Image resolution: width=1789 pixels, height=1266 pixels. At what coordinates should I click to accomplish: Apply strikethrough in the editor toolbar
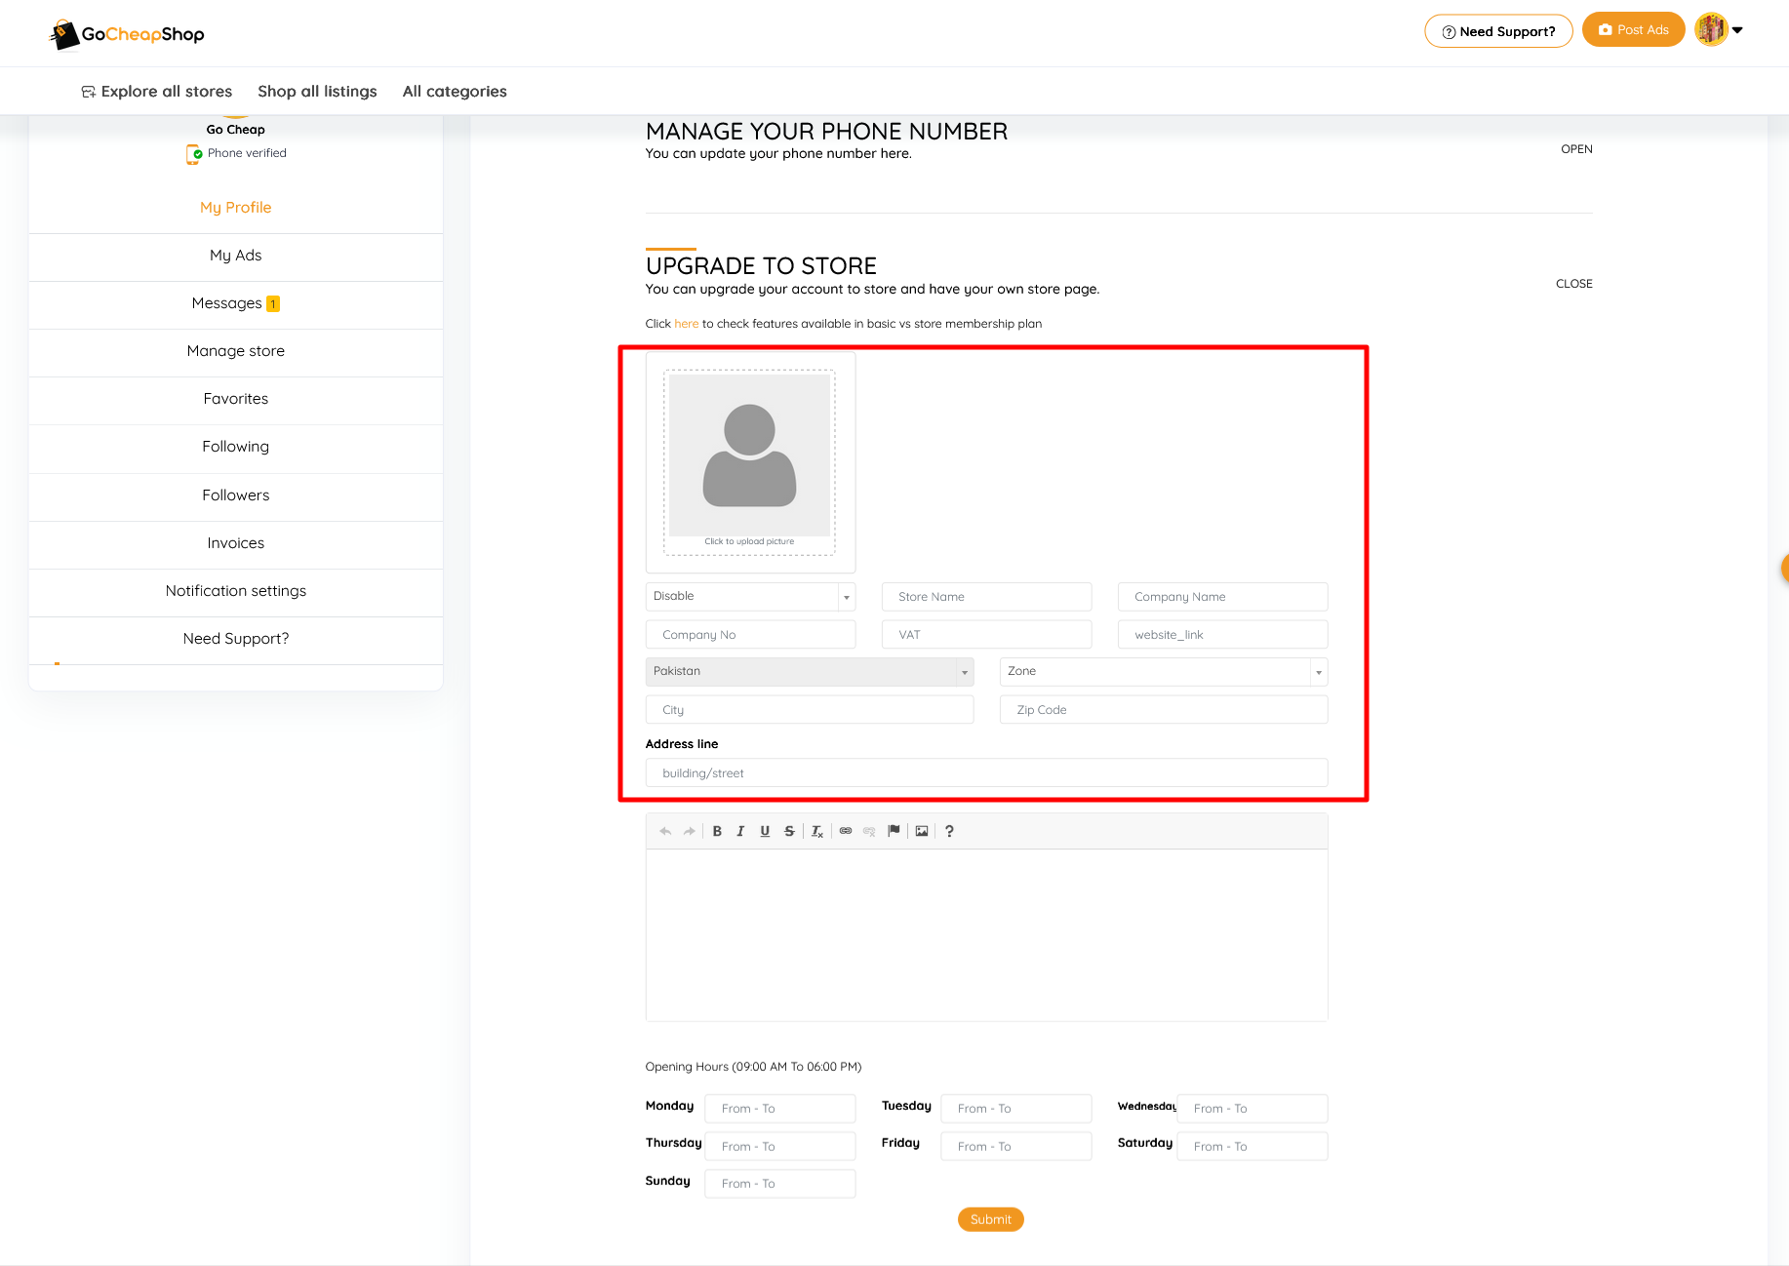788,831
